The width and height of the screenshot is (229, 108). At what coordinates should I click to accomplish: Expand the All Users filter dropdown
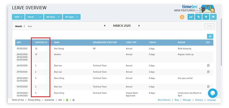[53, 17]
